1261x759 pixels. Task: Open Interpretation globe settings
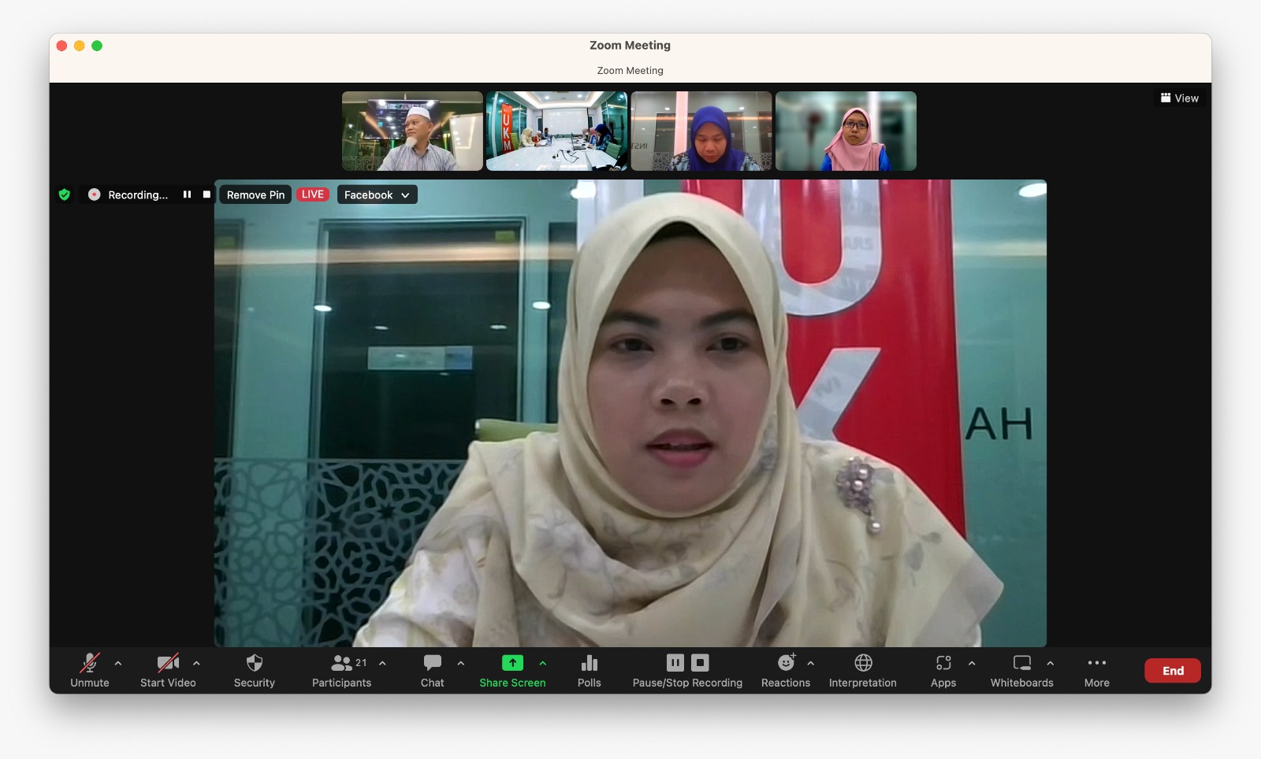862,670
